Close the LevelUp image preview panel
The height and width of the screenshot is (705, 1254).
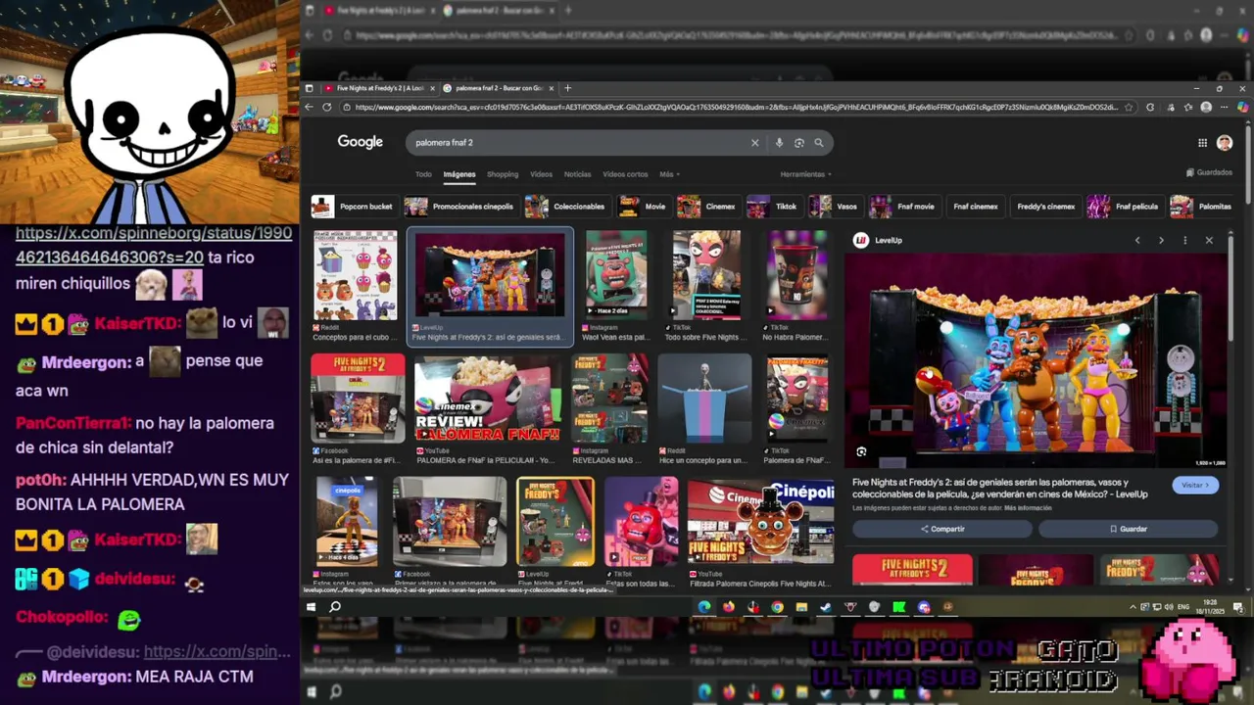click(x=1209, y=240)
